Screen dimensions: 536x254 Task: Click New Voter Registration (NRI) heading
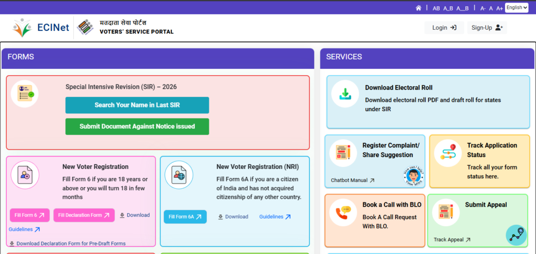point(258,167)
